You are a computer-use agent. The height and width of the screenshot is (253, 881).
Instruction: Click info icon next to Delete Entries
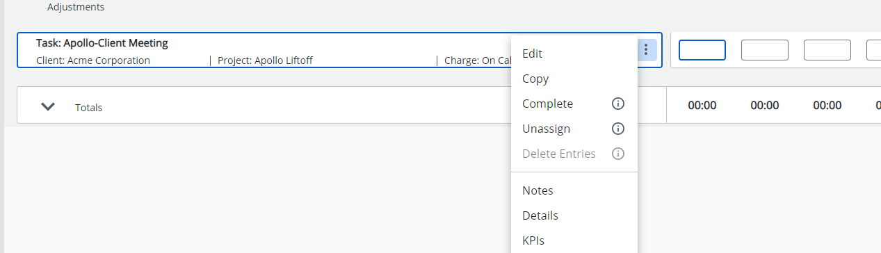click(x=617, y=154)
